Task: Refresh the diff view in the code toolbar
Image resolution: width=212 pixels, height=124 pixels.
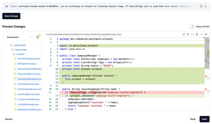Action: [188, 34]
